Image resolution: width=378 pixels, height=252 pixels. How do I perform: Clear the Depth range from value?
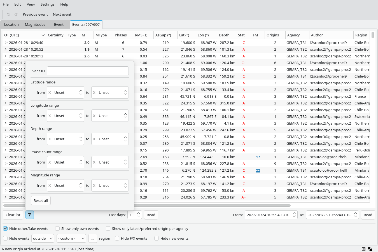click(50, 139)
